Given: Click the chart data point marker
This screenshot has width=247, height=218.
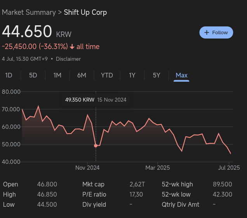Looking at the screenshot, I should (x=96, y=146).
